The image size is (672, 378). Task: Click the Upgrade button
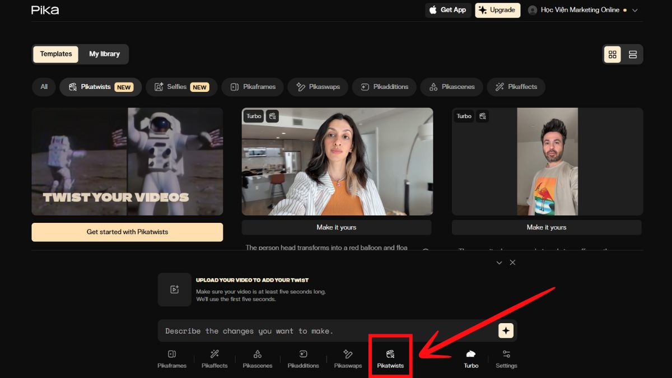click(x=498, y=10)
